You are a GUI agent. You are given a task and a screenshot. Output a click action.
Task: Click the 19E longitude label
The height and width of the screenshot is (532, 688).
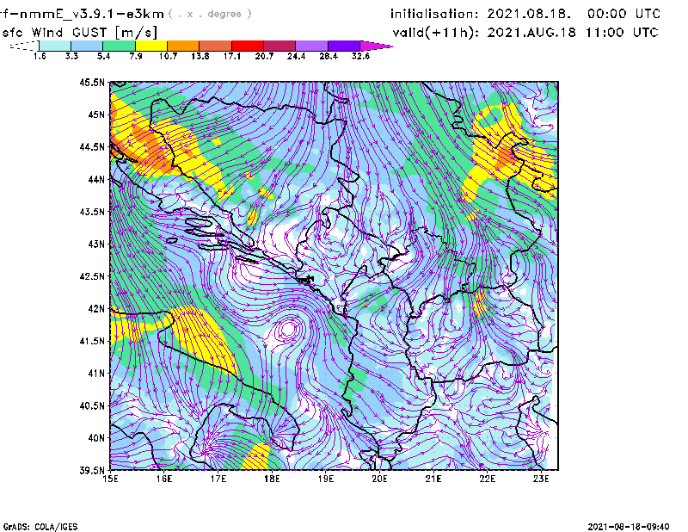tap(326, 479)
